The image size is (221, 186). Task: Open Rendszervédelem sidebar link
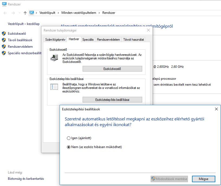coord(20,47)
